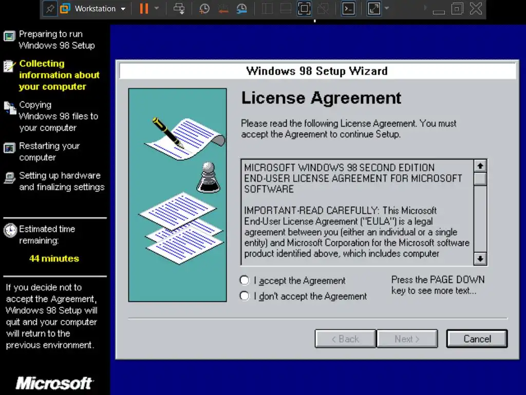Image resolution: width=526 pixels, height=395 pixels.
Task: Click the license text scroll up arrow
Action: coord(480,166)
